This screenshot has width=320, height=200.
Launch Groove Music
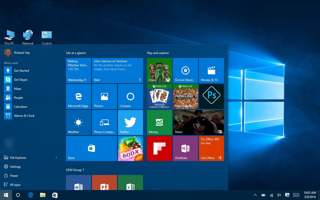pos(185,70)
